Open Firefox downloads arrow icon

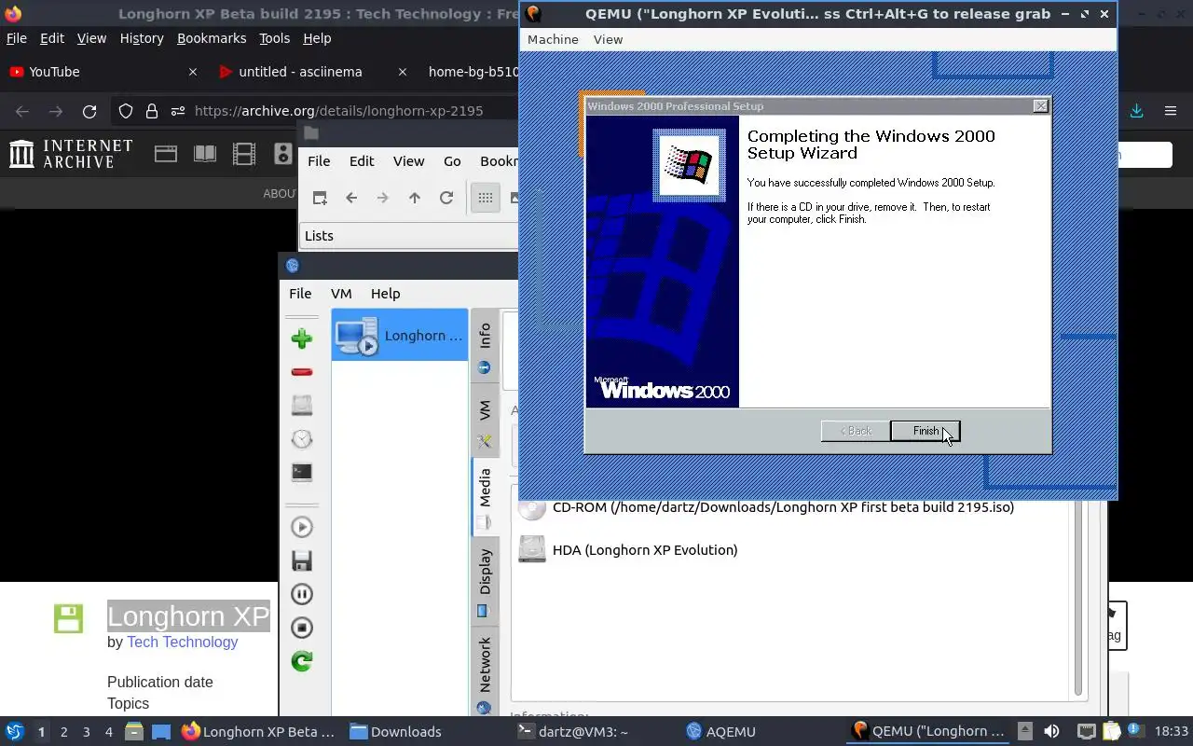point(1136,111)
